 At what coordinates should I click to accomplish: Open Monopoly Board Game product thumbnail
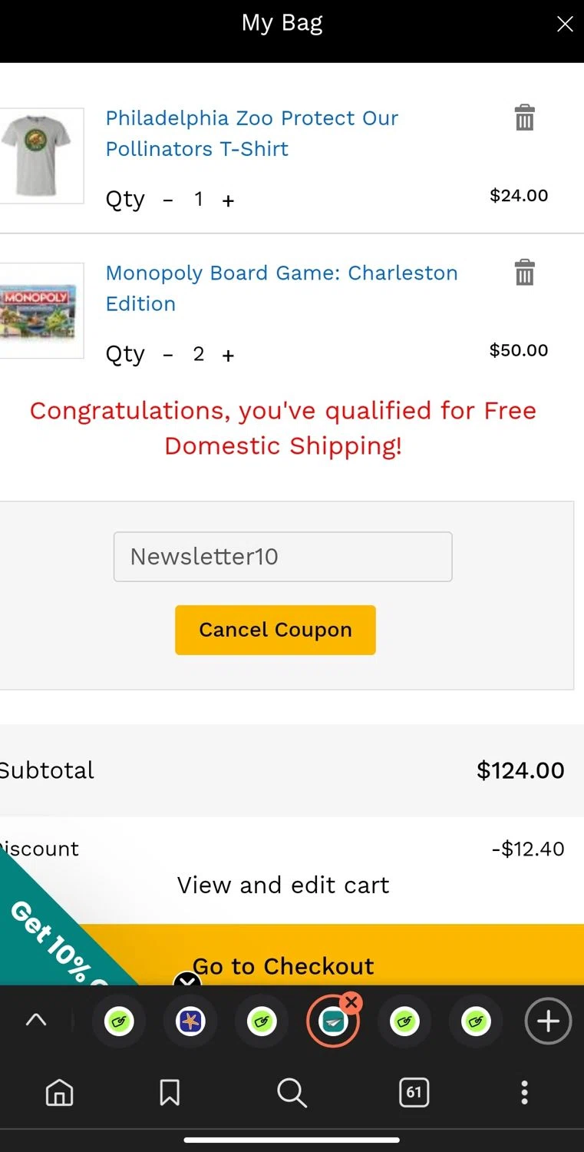[x=40, y=310]
